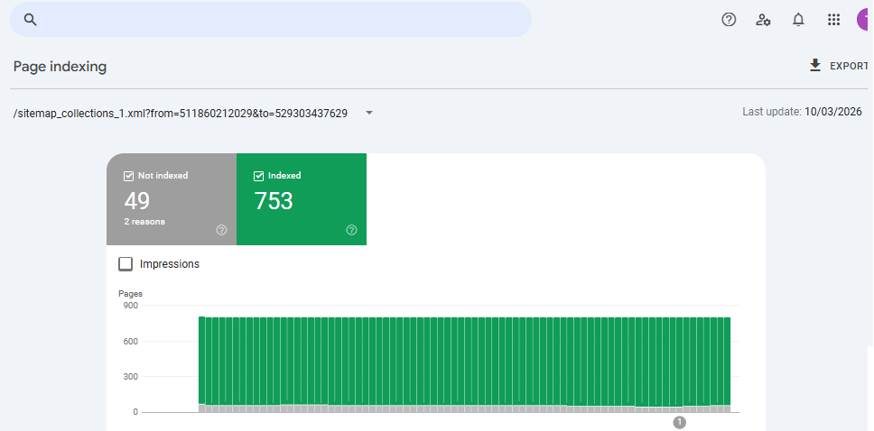Image resolution: width=874 pixels, height=431 pixels.
Task: Select the sitemap_collections_1.xml filter text
Action: pos(181,113)
